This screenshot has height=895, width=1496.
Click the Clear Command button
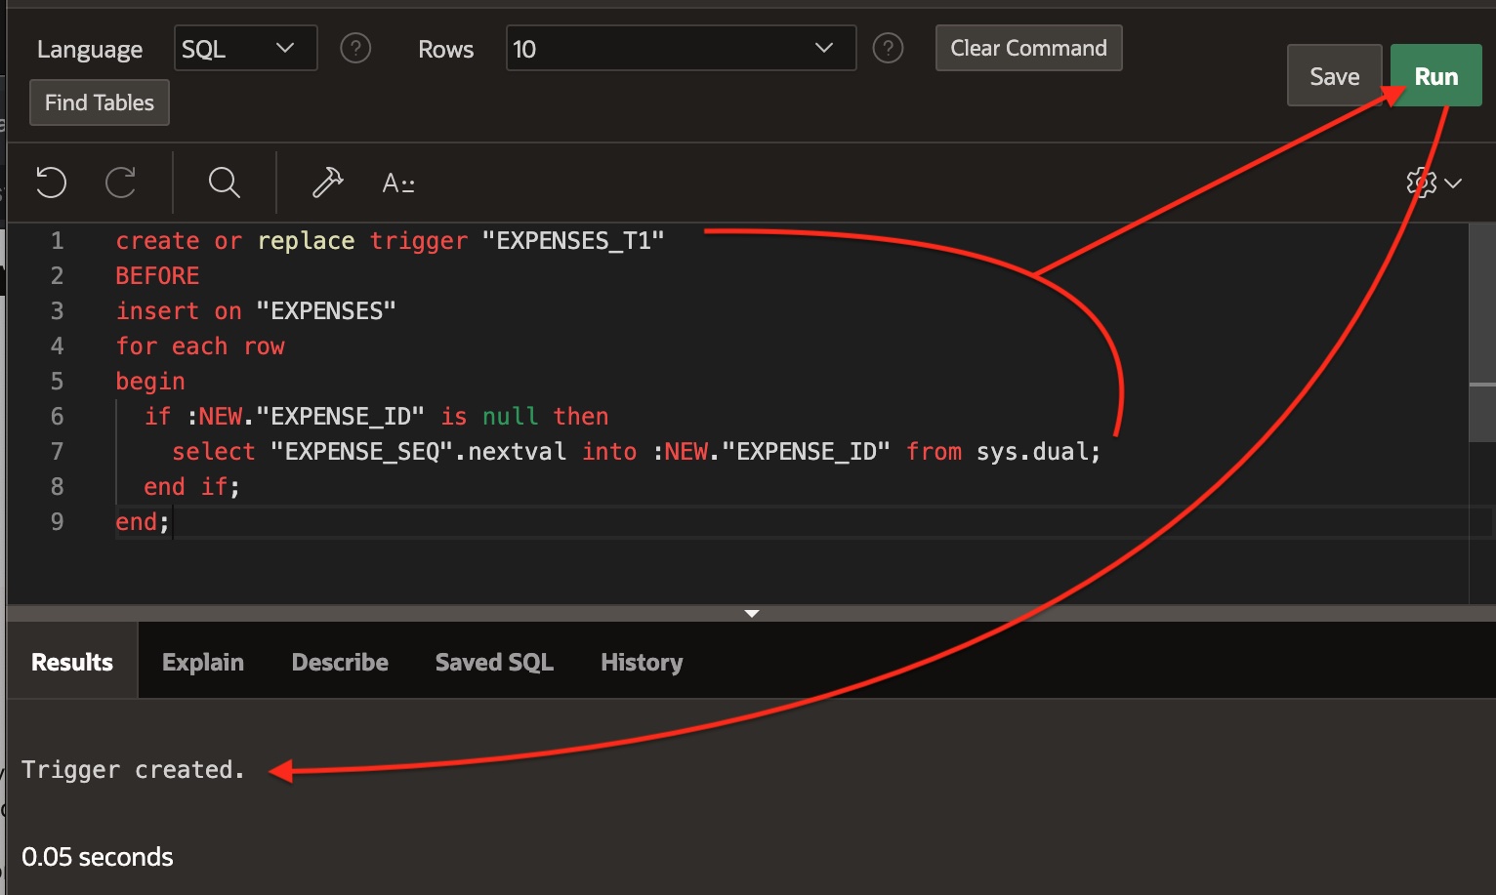tap(1028, 48)
